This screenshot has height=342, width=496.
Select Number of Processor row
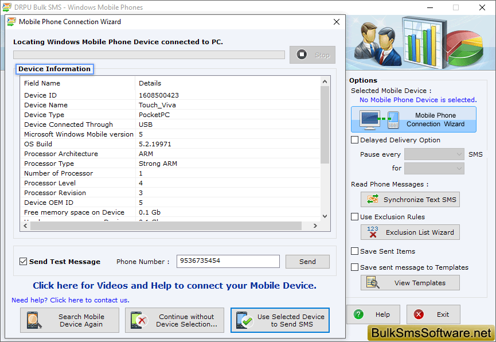pos(171,173)
